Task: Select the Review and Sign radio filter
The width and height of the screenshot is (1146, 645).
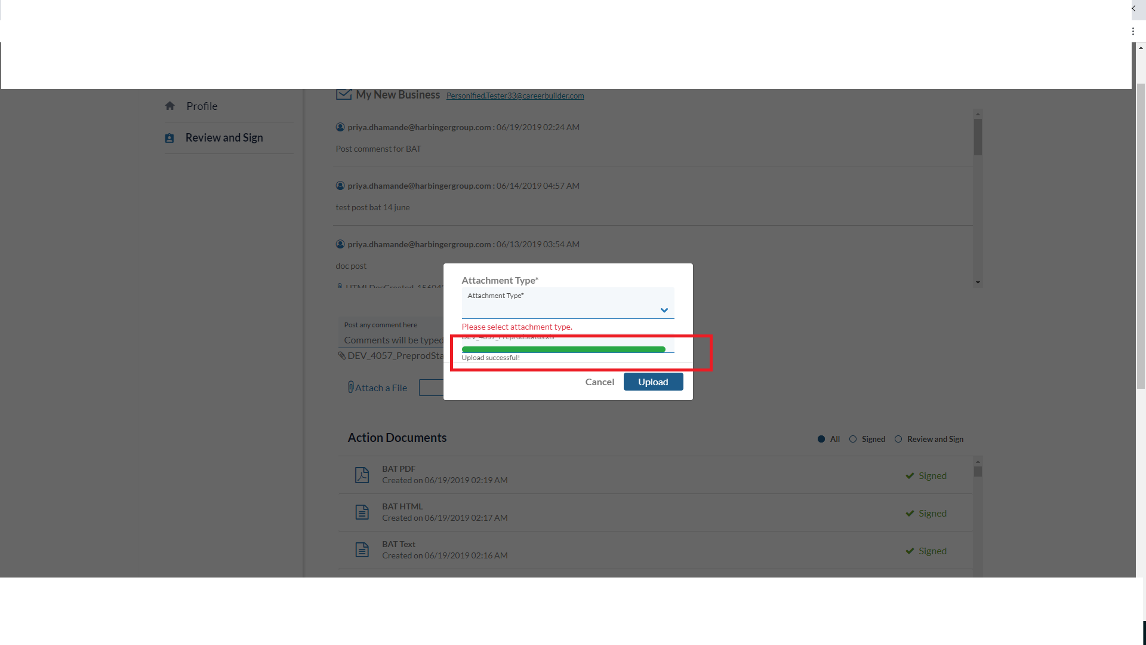Action: point(898,439)
